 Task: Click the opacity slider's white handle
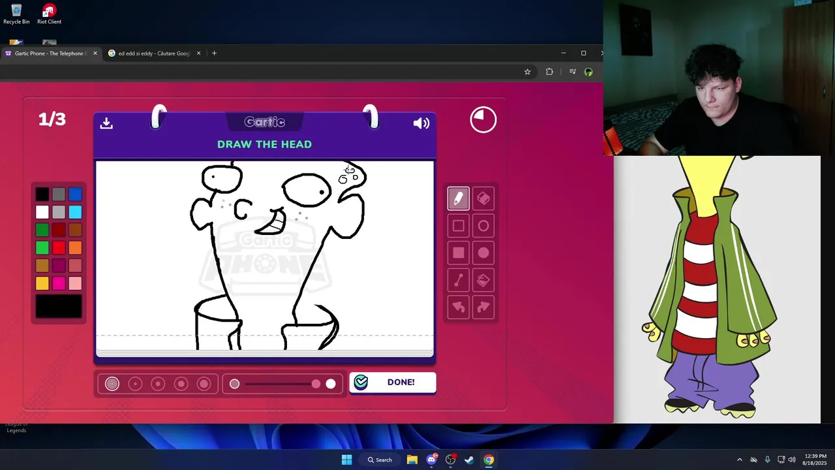pyautogui.click(x=331, y=384)
